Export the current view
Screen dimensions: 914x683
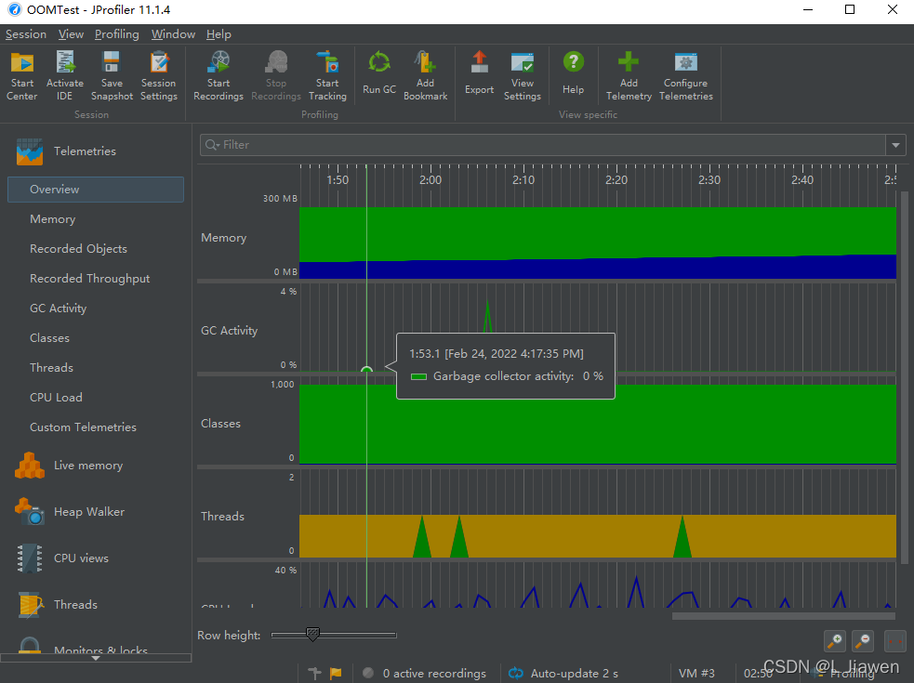(x=479, y=72)
